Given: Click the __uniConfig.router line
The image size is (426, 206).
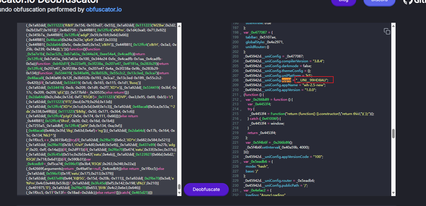Looking at the screenshot, I should coord(279,181).
